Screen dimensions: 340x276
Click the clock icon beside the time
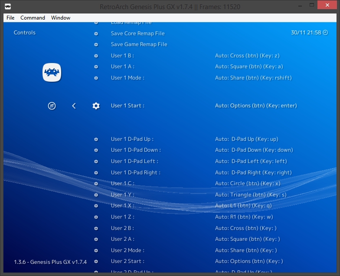[x=325, y=33]
